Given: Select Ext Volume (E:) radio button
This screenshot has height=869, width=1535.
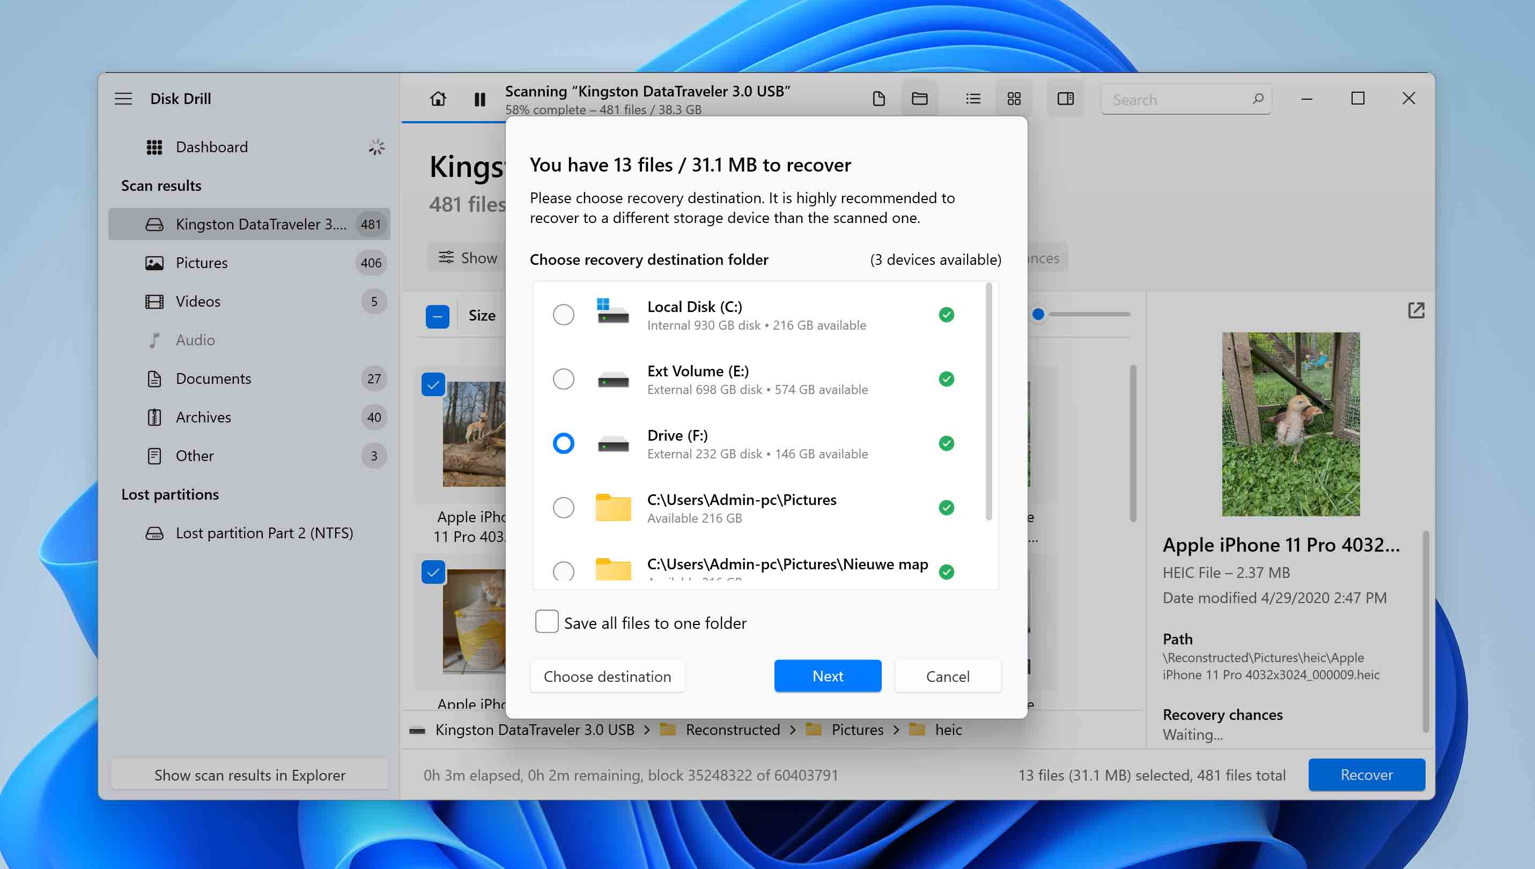Looking at the screenshot, I should 563,379.
